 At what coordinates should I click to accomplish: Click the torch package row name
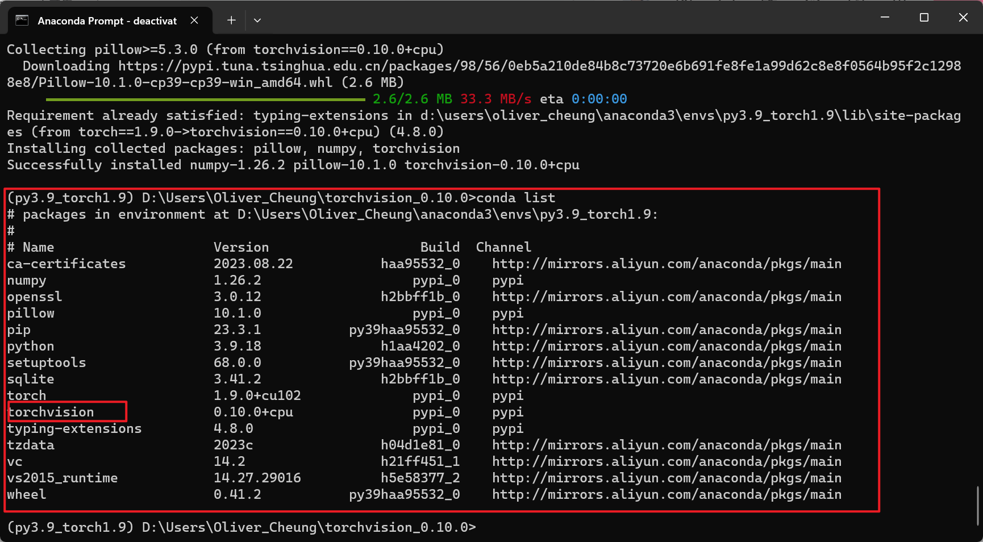pos(27,395)
